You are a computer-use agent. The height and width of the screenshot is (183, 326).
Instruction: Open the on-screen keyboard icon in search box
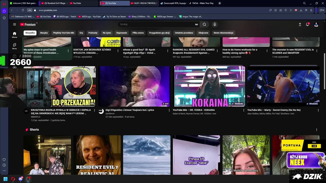pyautogui.click(x=196, y=24)
